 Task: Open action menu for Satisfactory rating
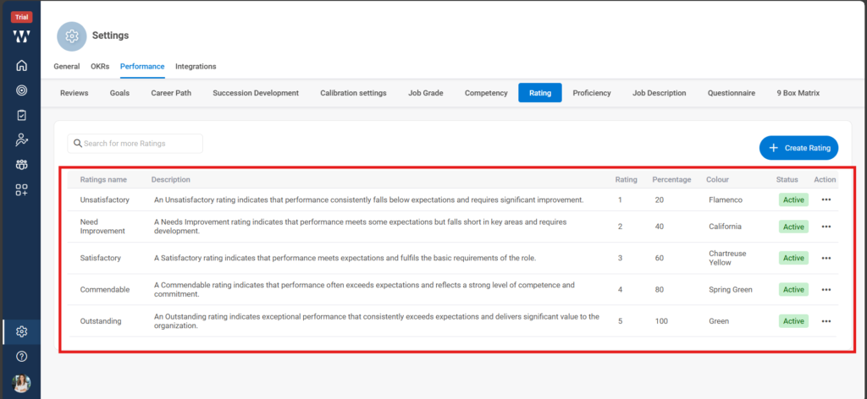click(x=826, y=258)
